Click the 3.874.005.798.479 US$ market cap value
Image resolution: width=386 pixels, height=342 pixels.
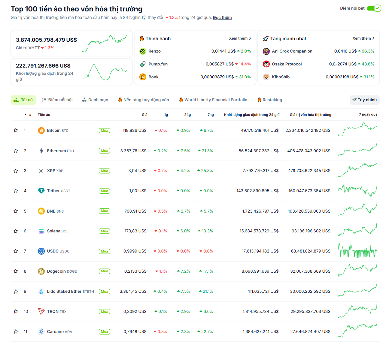pyautogui.click(x=46, y=40)
